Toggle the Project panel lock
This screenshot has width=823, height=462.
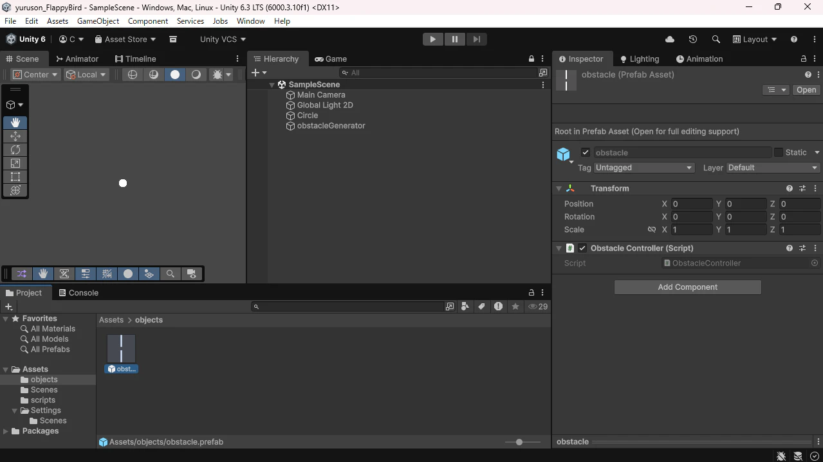click(532, 292)
